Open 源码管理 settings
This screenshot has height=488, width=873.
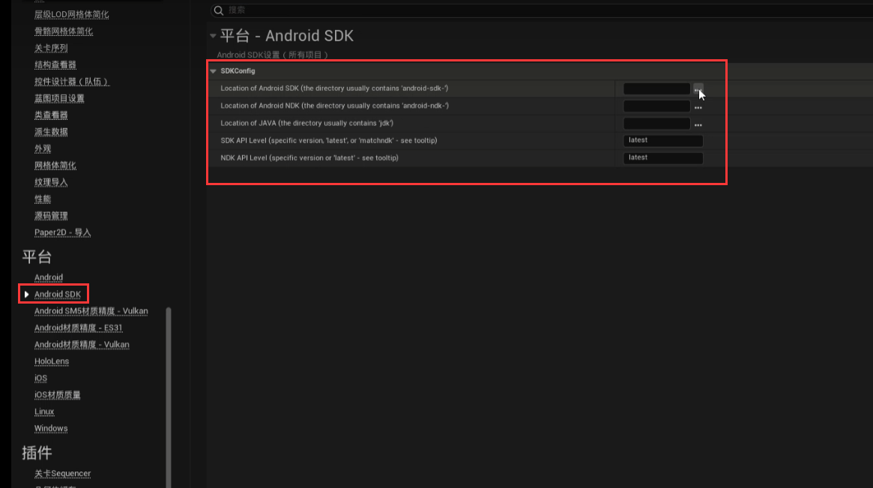[51, 216]
